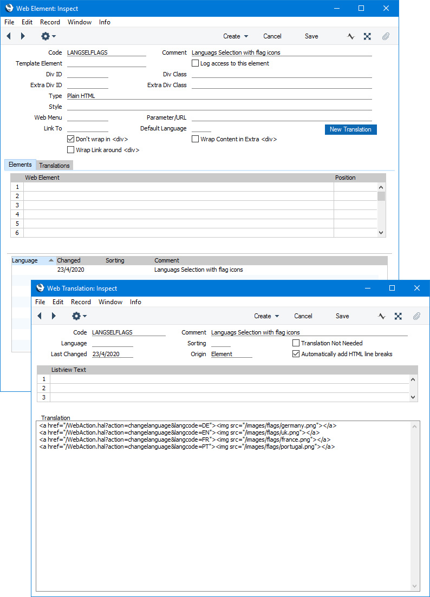Open Info menu in Web Translation window
Viewport: 430px width, 597px height.
coord(135,302)
